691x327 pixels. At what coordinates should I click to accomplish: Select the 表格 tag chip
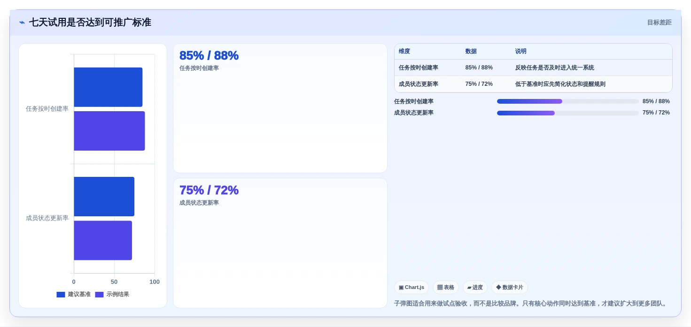click(446, 288)
